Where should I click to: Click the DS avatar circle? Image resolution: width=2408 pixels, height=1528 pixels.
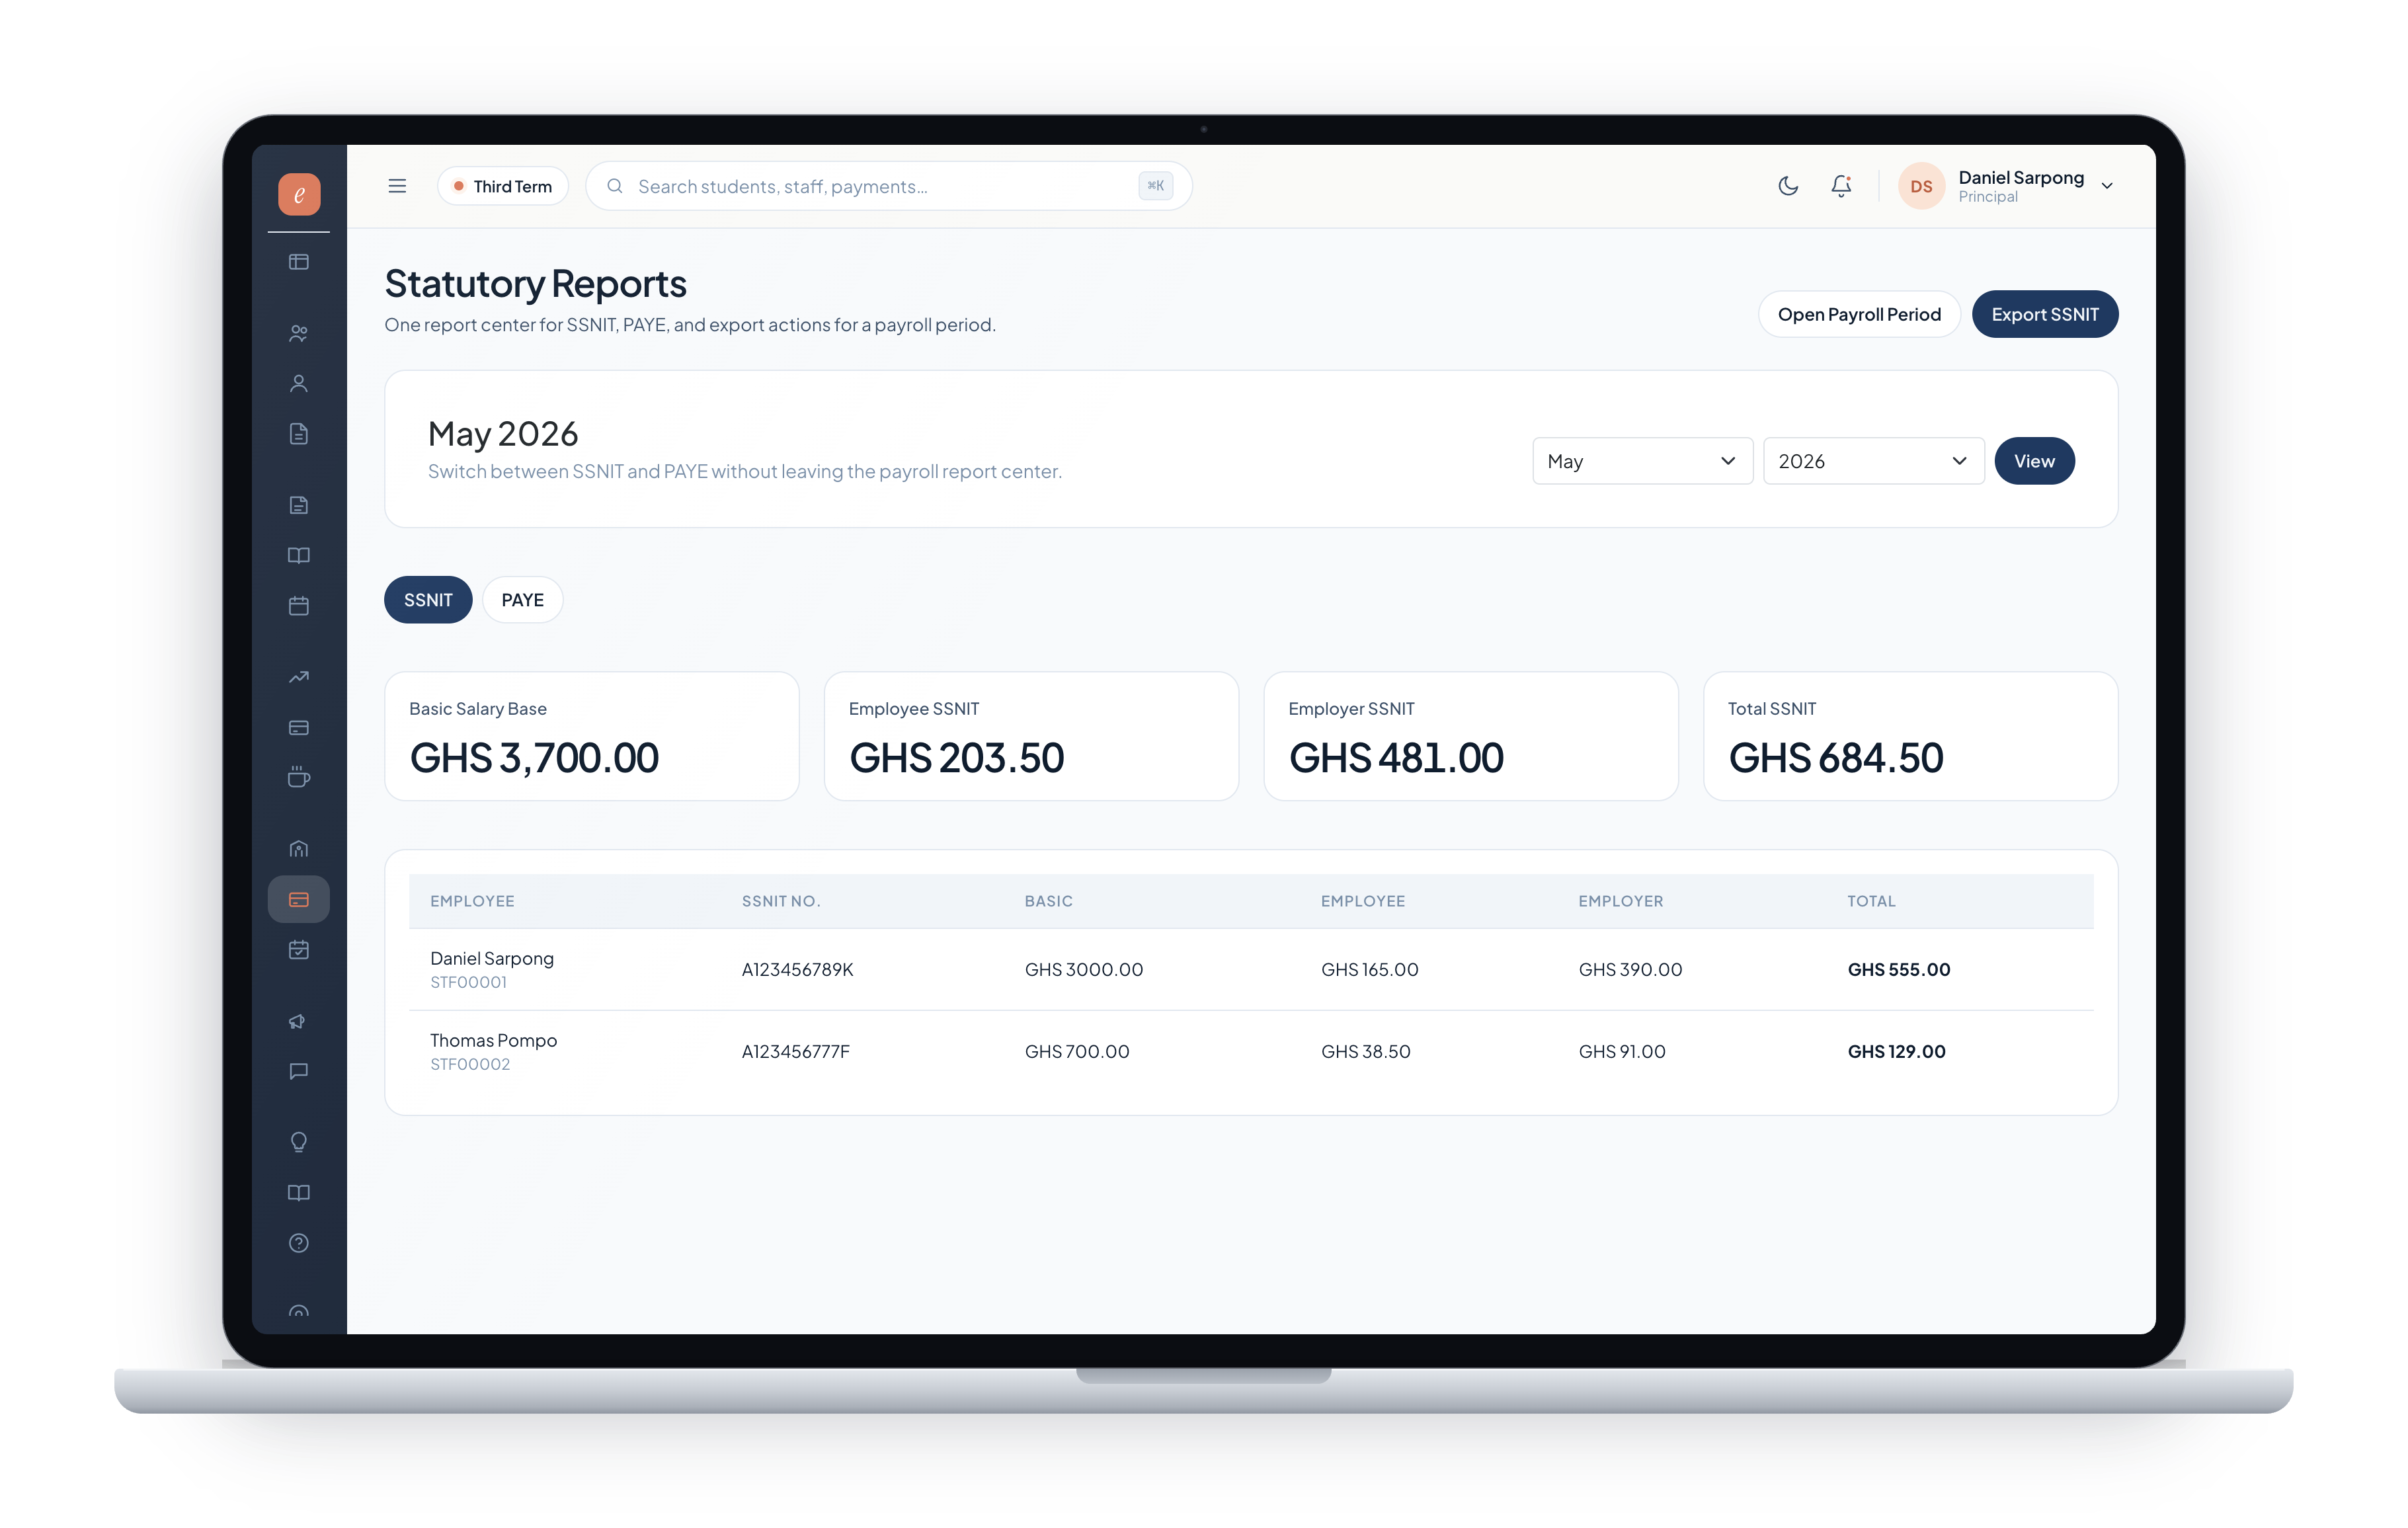pyautogui.click(x=1921, y=186)
